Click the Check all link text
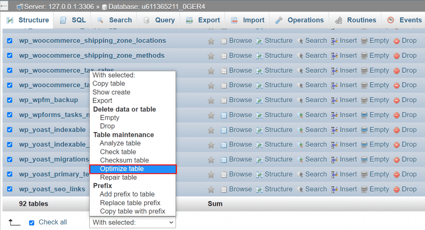Viewport: 425px width, 230px height. pos(53,223)
